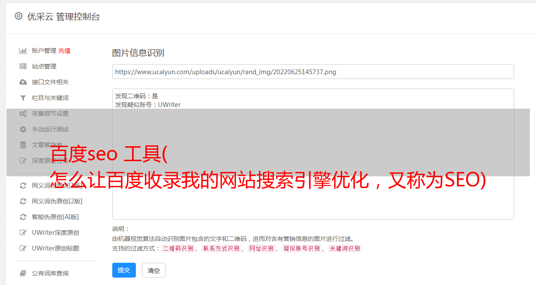Click the blue 提交 button
The height and width of the screenshot is (285, 536).
coord(124,270)
